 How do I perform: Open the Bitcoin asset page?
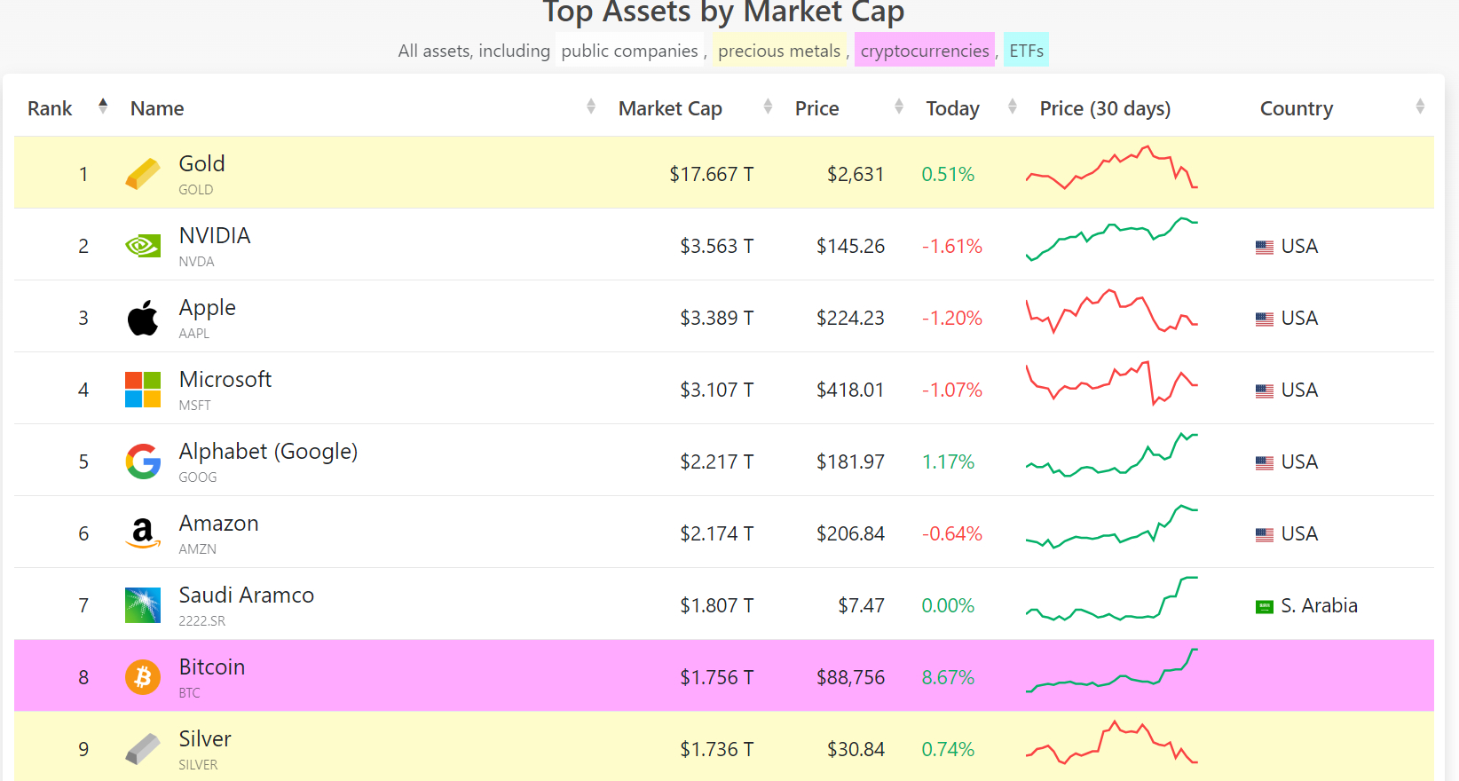point(212,667)
